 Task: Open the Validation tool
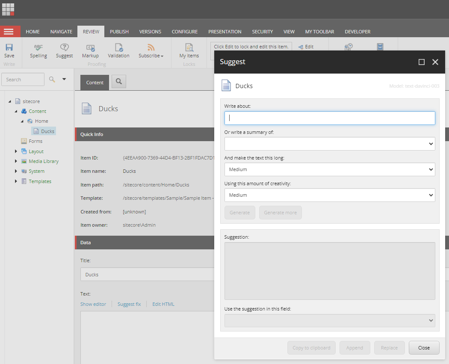(118, 48)
